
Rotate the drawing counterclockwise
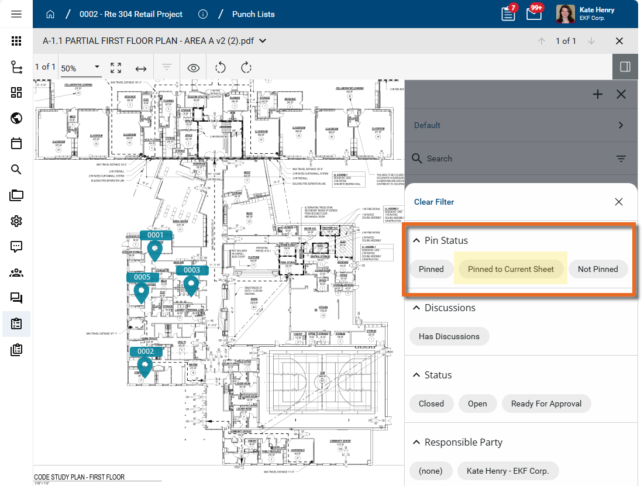pos(221,68)
